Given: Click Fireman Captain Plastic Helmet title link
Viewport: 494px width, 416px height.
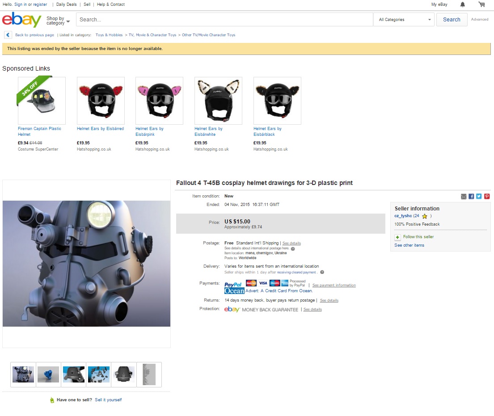Looking at the screenshot, I should coord(40,132).
